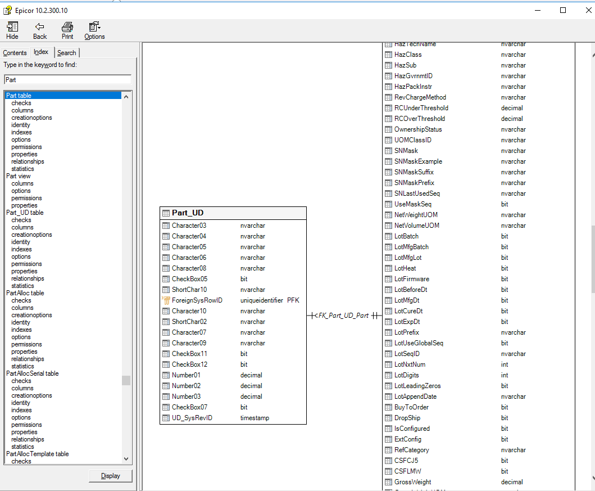Switch to the Contents tab
The height and width of the screenshot is (491, 595).
[15, 53]
